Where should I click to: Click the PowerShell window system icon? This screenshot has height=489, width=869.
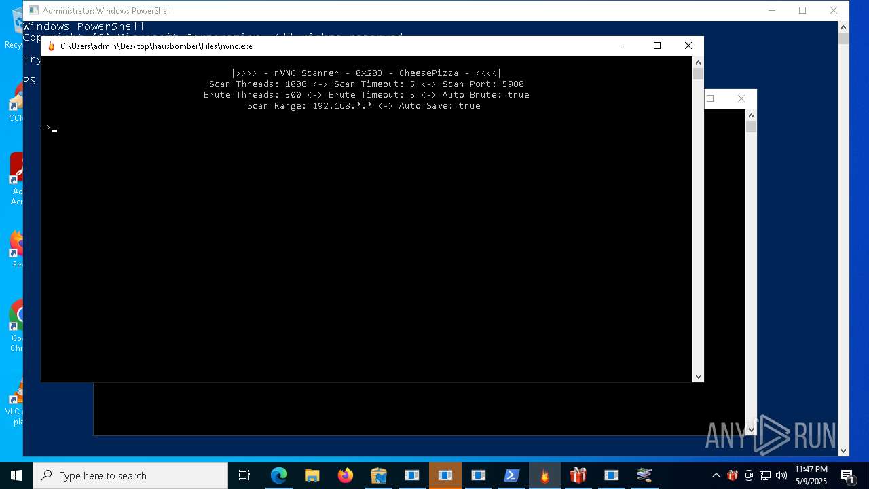(x=33, y=10)
